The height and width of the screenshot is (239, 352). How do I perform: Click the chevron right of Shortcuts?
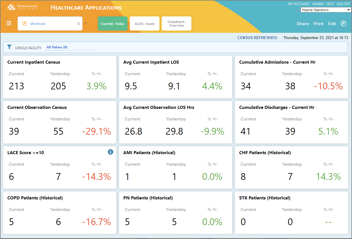point(85,23)
